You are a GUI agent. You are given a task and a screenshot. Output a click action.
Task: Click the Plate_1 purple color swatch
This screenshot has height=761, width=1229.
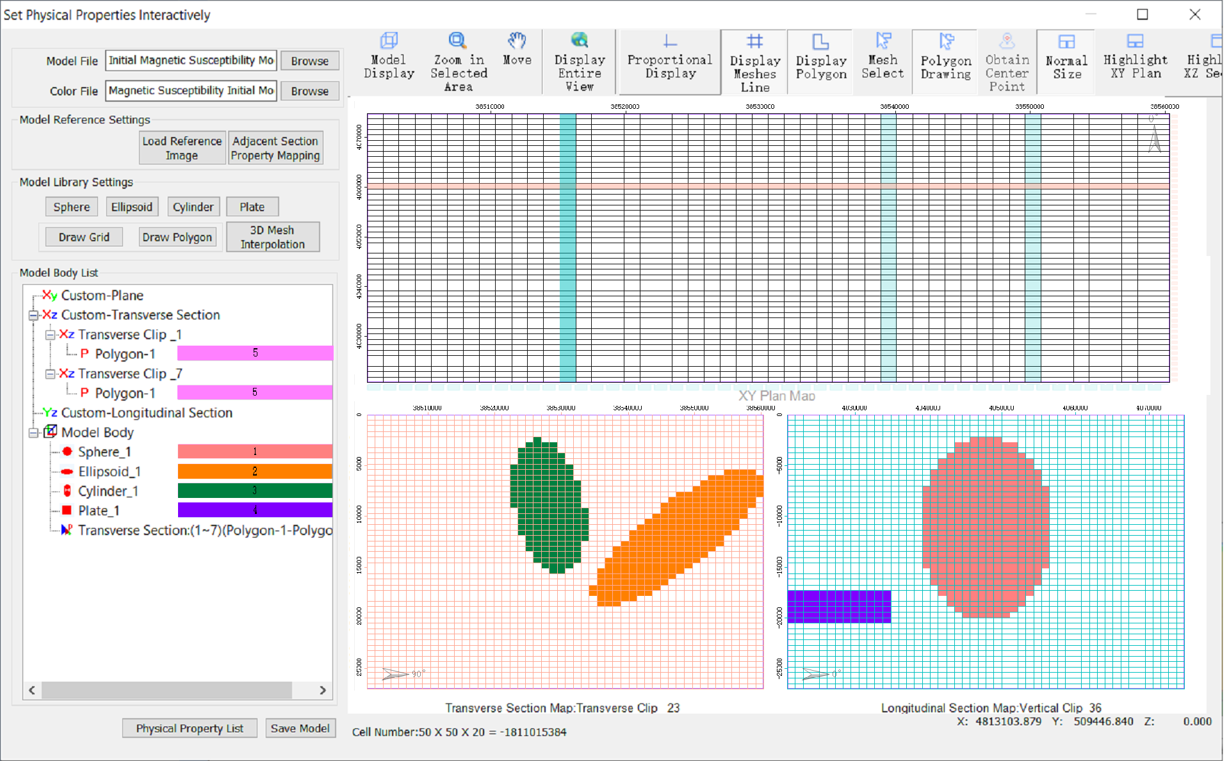click(255, 510)
